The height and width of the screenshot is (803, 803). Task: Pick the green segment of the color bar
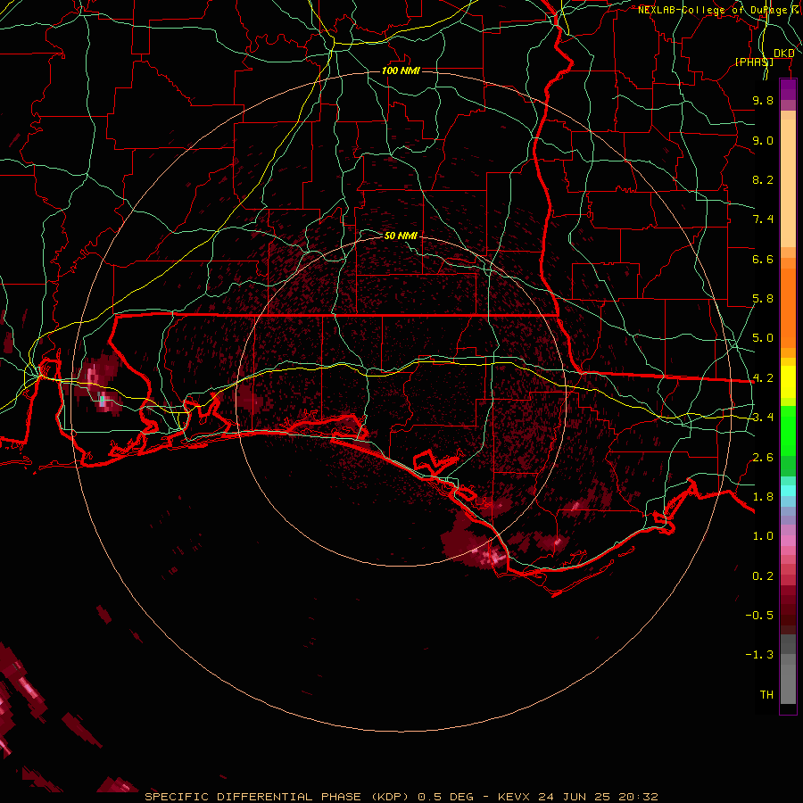[x=788, y=439]
